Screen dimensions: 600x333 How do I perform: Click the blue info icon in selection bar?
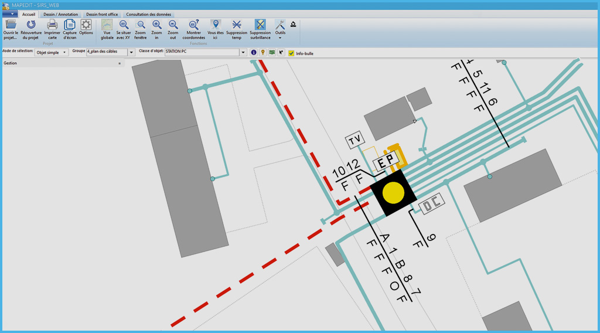[254, 52]
